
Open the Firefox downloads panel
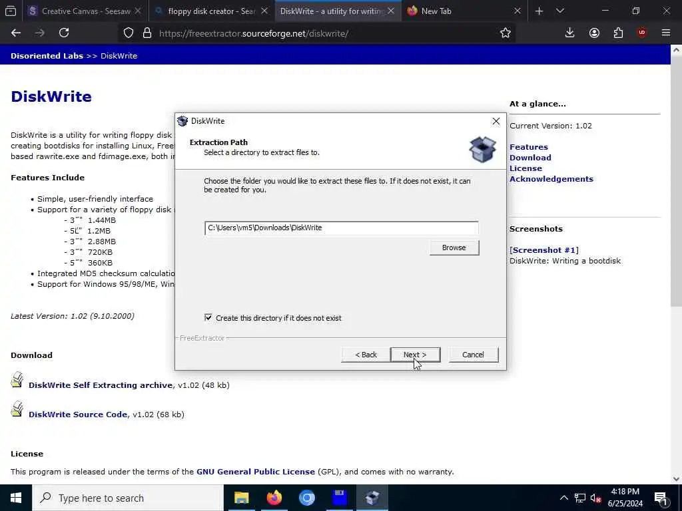pyautogui.click(x=569, y=33)
